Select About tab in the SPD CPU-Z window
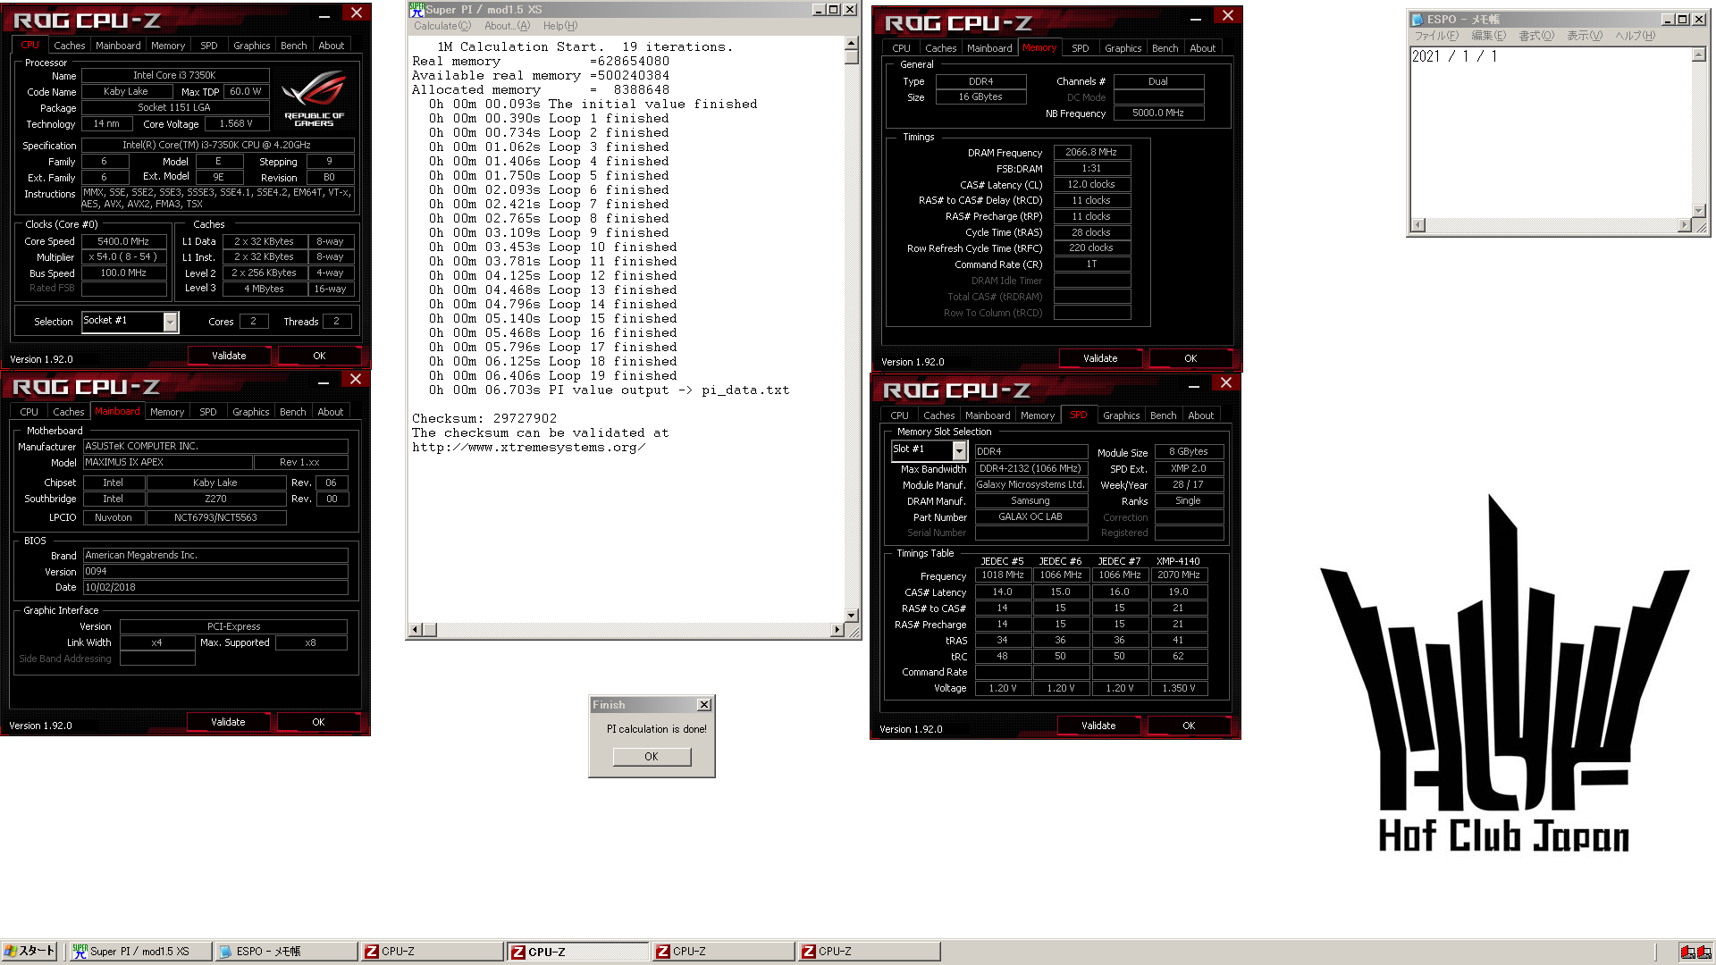 (1200, 415)
